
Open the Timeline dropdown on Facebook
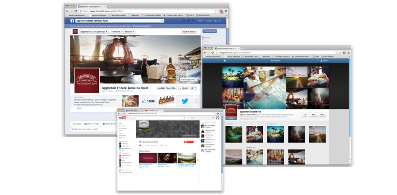click(117, 32)
